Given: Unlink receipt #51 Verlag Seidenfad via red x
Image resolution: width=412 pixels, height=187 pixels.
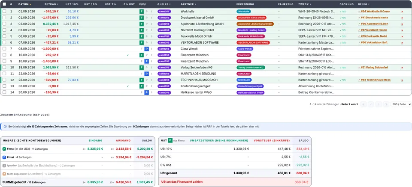Looking at the screenshot, I should coord(402,68).
